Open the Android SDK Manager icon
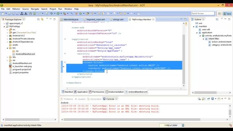The height and width of the screenshot is (131, 233). pos(31,13)
